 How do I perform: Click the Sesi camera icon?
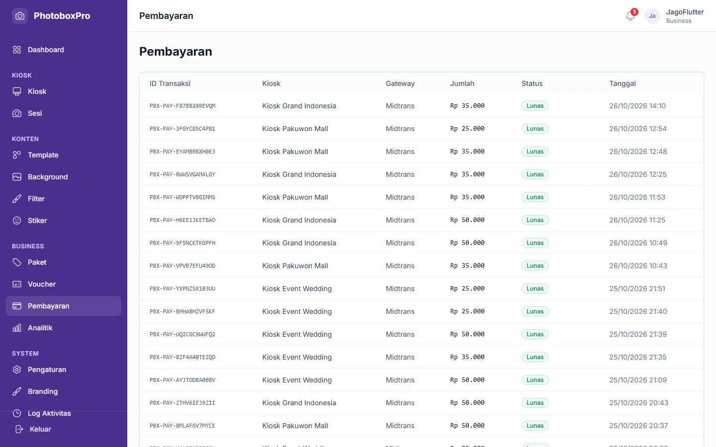click(17, 113)
